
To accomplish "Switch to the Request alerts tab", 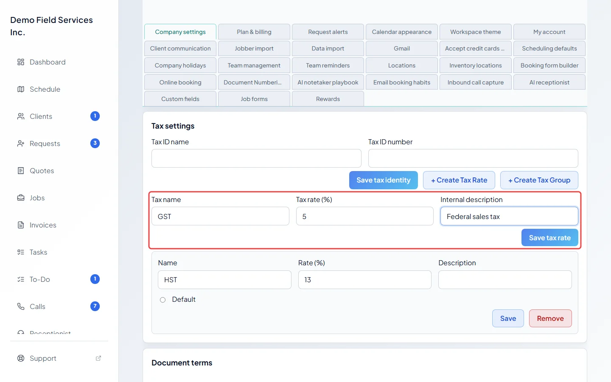I will point(328,32).
